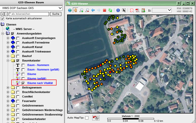
Task: Activate the blue info query tool
Action: tap(118, 10)
